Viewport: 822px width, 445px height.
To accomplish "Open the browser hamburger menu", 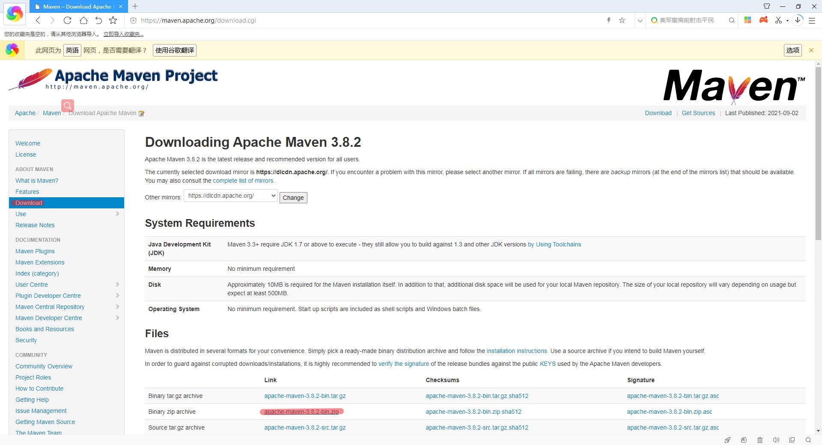I will 812,20.
